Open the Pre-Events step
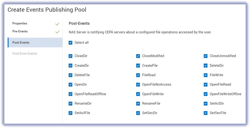 coord(20,31)
